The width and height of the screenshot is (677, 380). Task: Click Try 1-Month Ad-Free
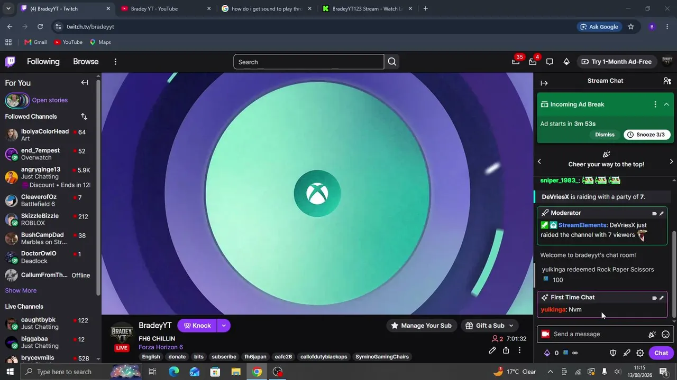coord(617,62)
